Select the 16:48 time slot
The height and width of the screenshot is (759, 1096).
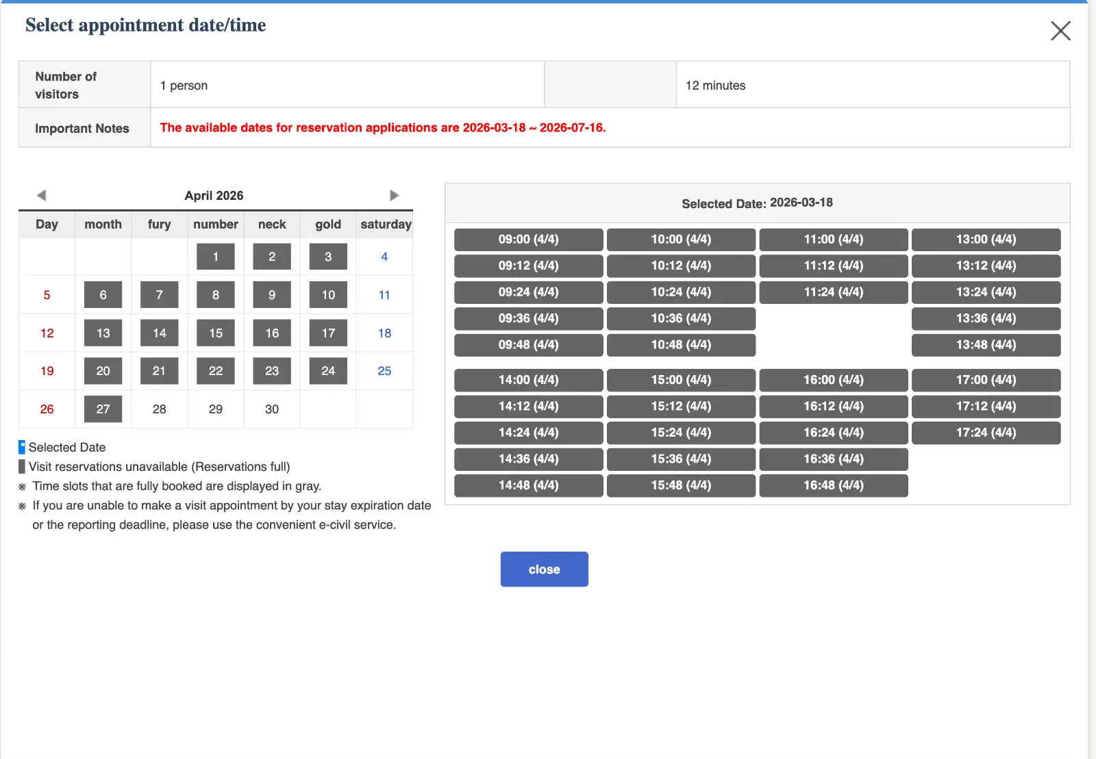pos(833,485)
